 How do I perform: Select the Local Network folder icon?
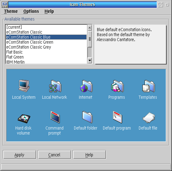pos(55,86)
